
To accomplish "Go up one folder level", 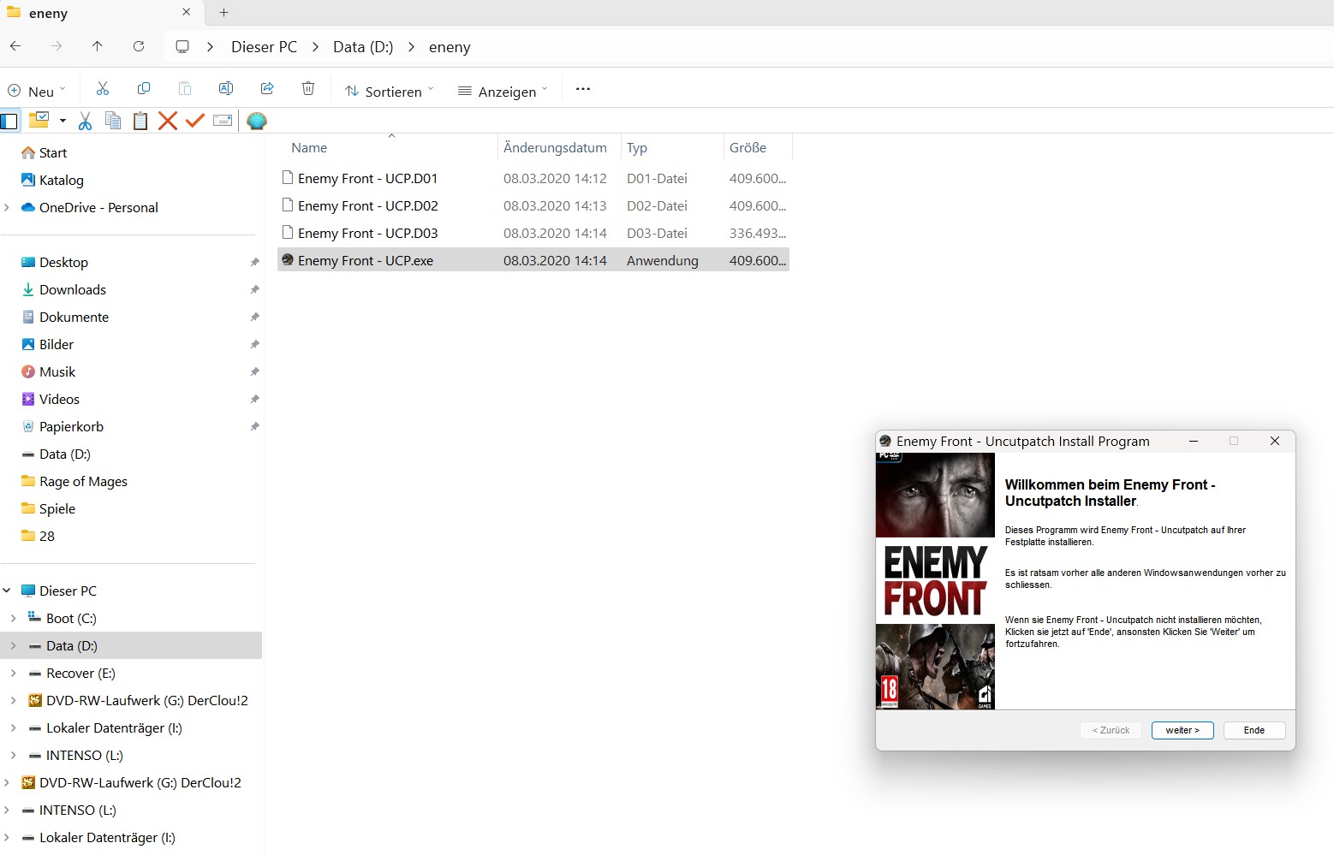I will (x=98, y=46).
